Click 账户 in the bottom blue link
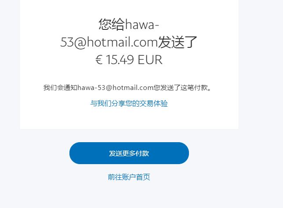Image resolution: width=283 pixels, height=208 pixels. coord(129,177)
